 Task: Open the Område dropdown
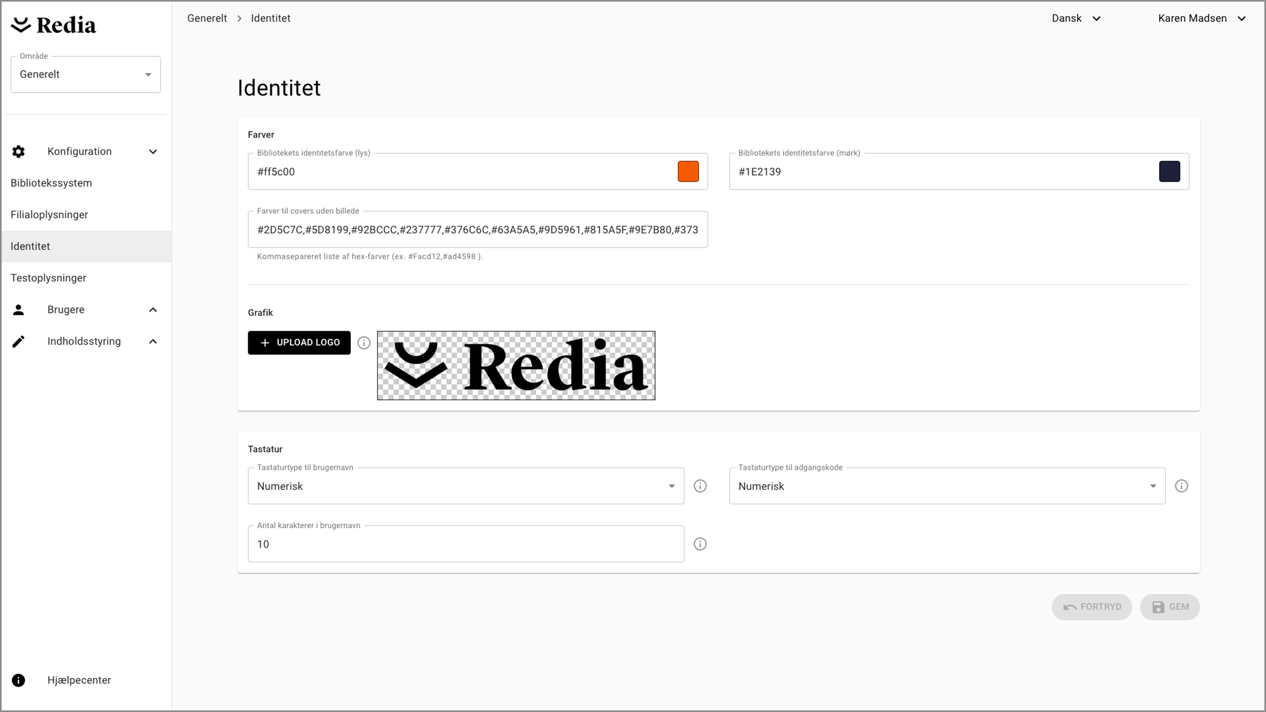[86, 74]
